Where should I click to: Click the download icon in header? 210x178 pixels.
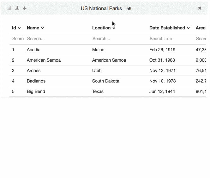(x=17, y=8)
